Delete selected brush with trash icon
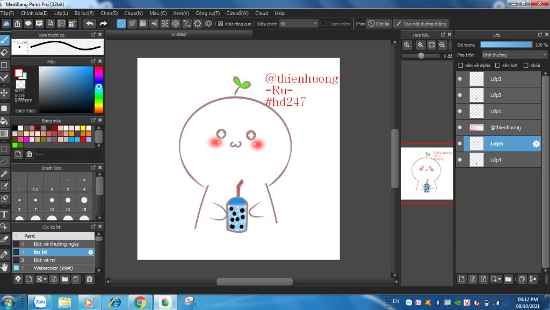This screenshot has width=550, height=310. [90, 279]
